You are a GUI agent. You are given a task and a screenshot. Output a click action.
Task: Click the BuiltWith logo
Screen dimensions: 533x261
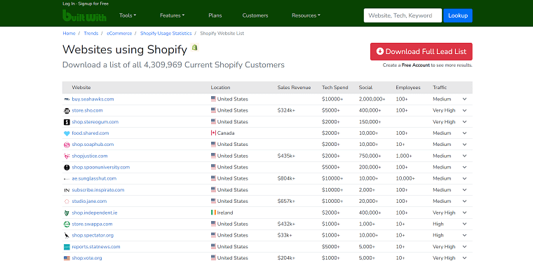84,15
